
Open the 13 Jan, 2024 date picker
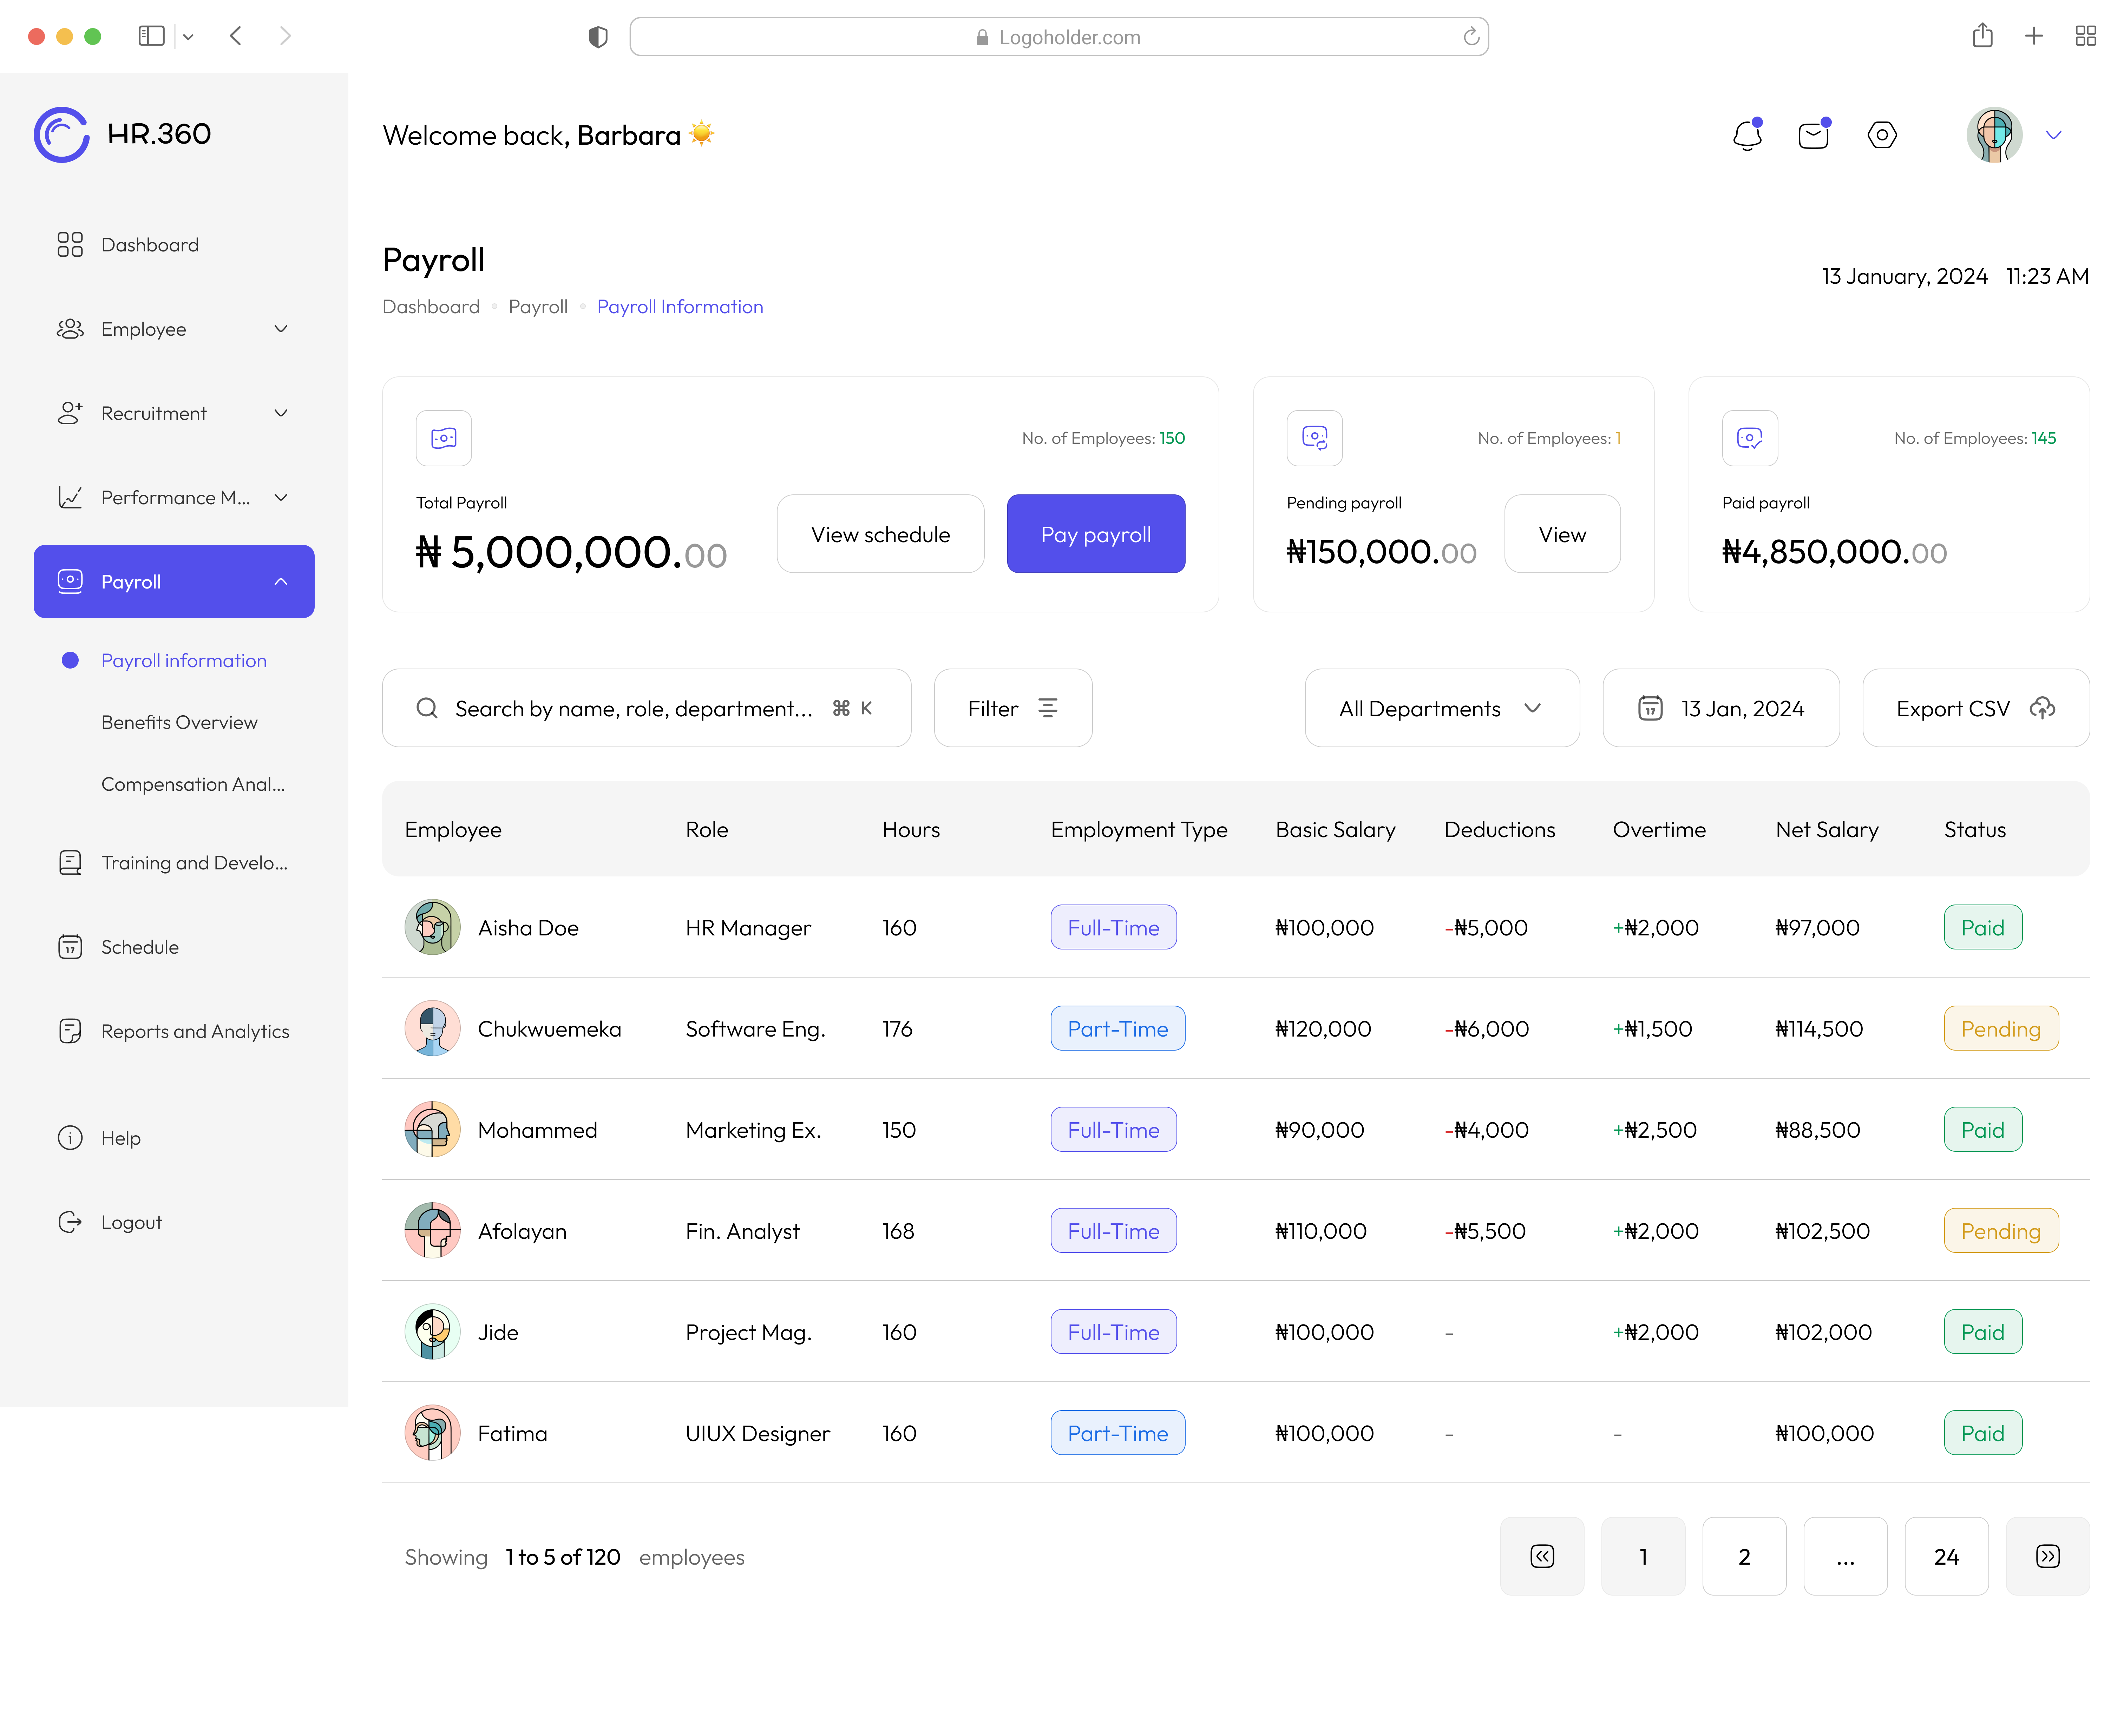click(1721, 708)
